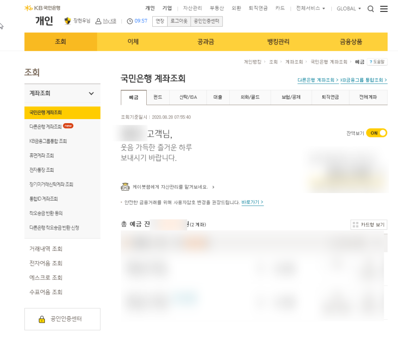Select the 금융상품 main menu

point(351,42)
